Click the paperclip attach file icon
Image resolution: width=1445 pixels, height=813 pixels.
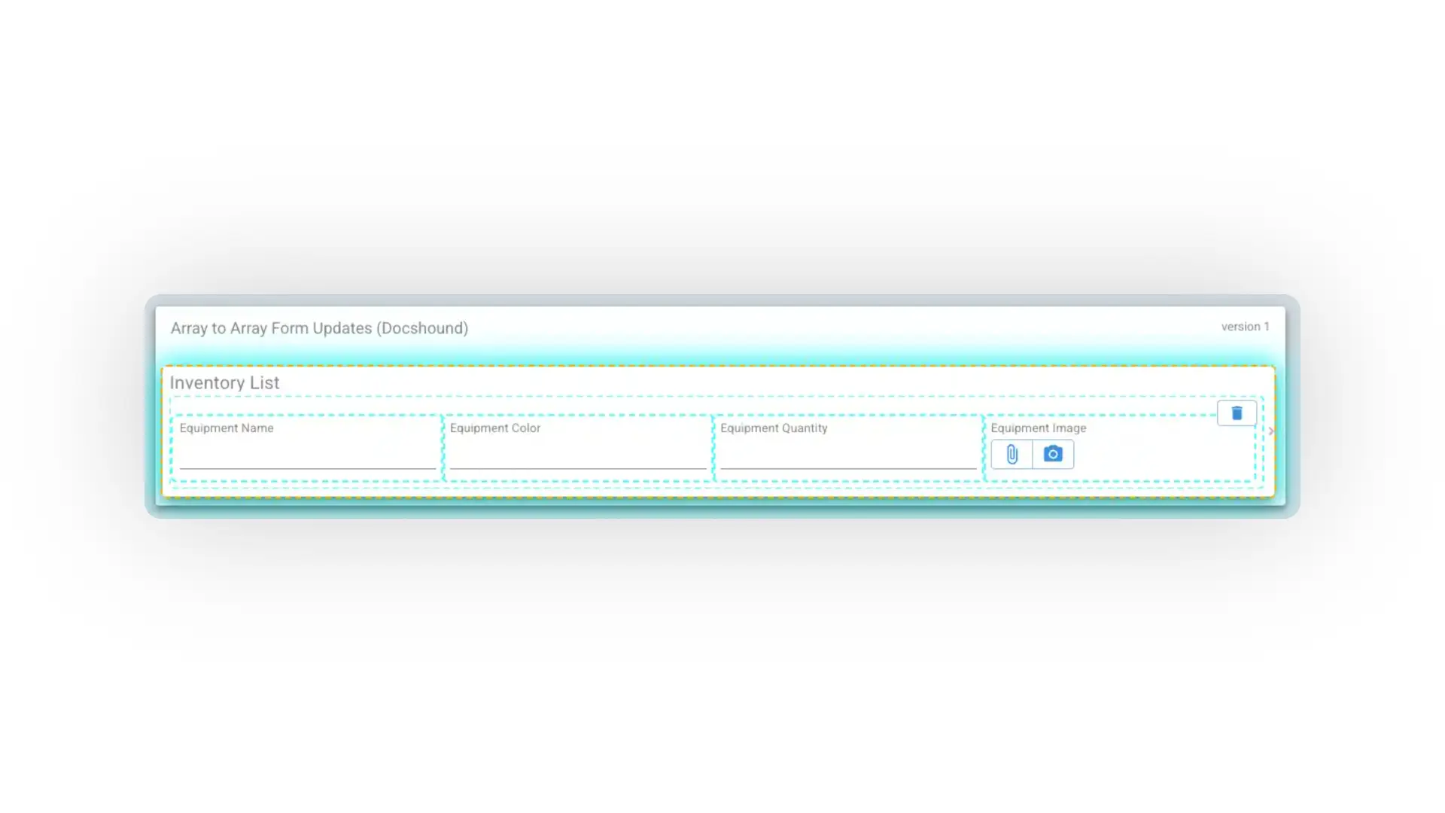coord(1011,454)
